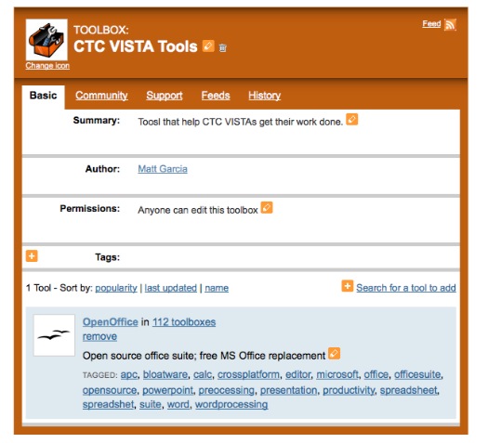Screen dimensions: 488x443
Task: Select the Feeds tab
Action: point(216,95)
